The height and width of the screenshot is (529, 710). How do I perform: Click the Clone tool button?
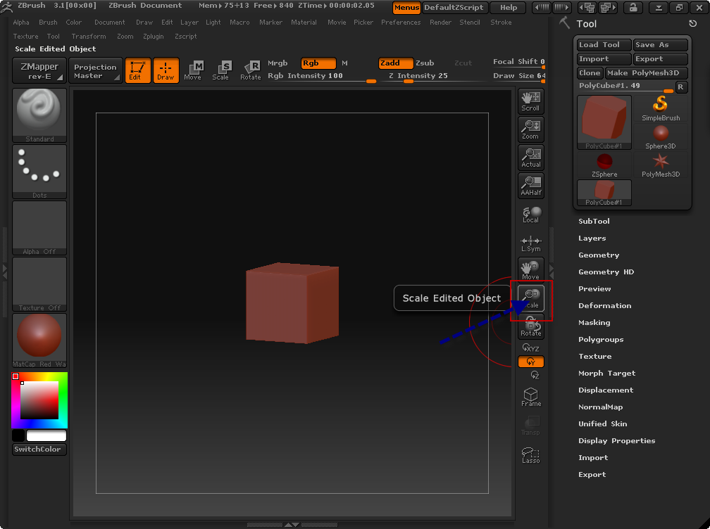590,72
